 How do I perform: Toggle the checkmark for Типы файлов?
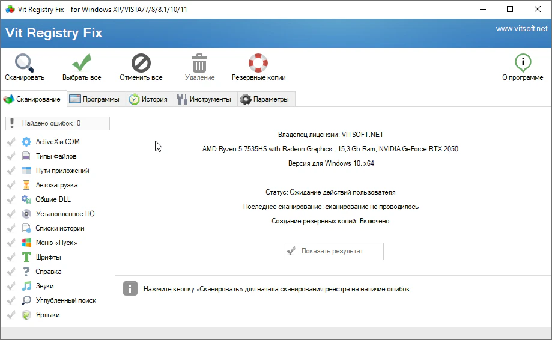11,156
